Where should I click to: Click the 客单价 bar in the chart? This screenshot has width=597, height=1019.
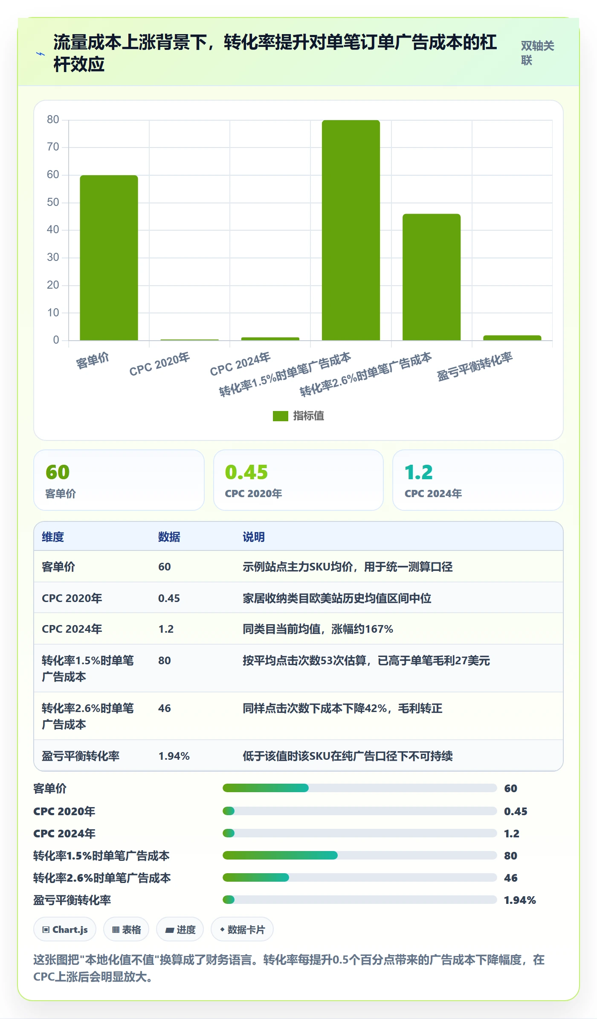109,258
